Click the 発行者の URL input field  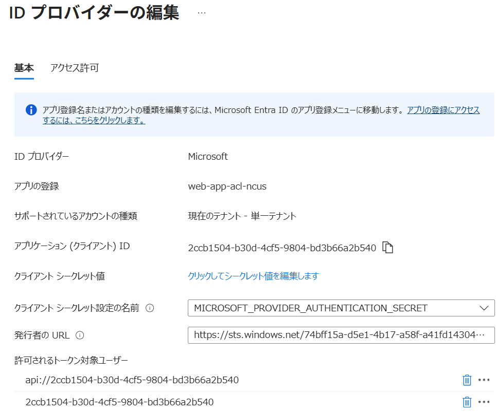pos(341,335)
